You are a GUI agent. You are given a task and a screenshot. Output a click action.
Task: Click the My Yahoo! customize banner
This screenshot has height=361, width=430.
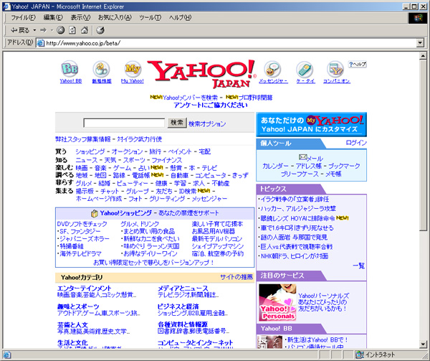311,124
